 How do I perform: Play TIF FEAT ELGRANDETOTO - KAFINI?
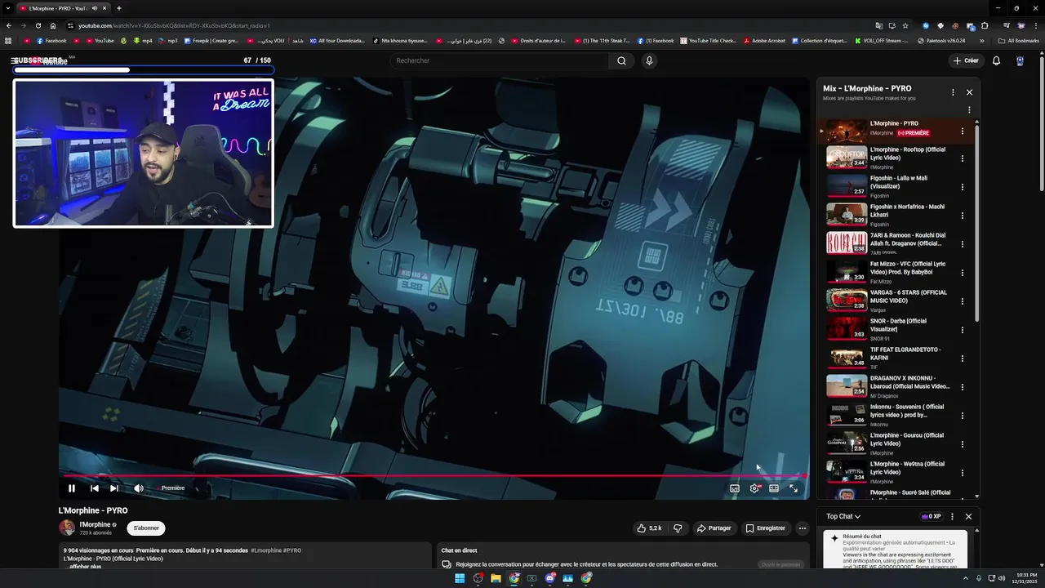click(x=896, y=358)
